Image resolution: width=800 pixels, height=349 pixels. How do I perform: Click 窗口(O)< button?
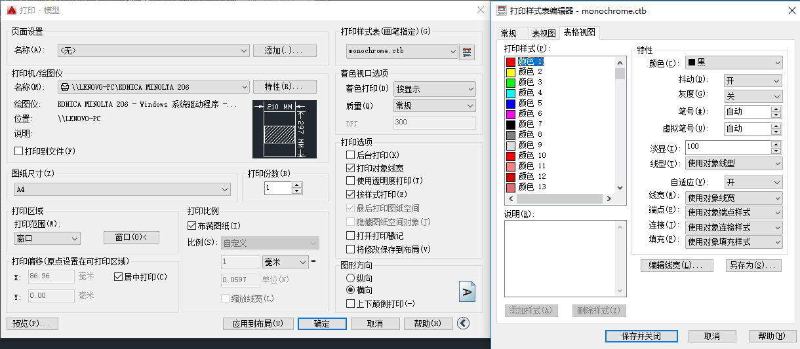[x=131, y=237]
